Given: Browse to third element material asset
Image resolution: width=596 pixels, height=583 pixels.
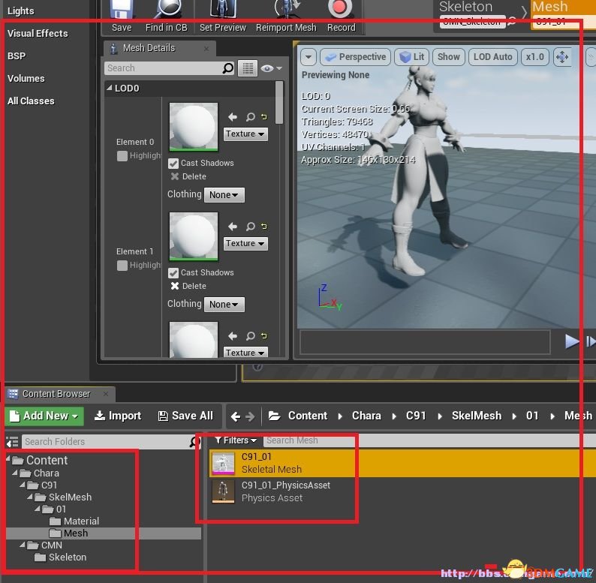Looking at the screenshot, I should pos(251,336).
